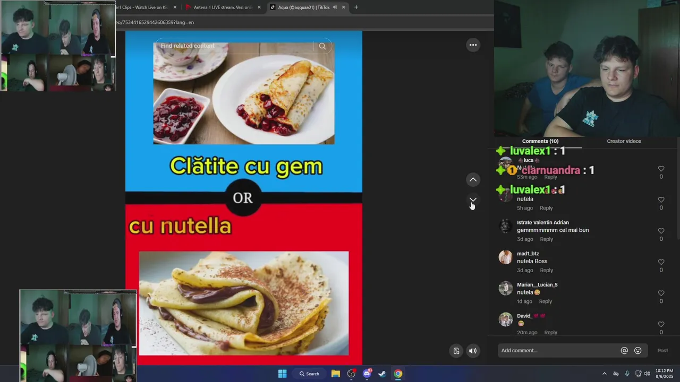Open the taskbar Search box

click(309, 374)
